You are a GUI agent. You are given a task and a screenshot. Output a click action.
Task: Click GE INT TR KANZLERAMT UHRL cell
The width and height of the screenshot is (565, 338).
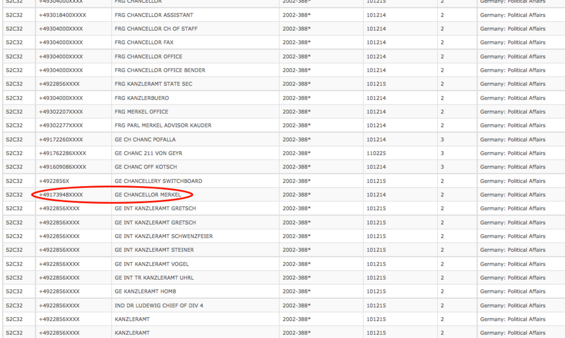click(154, 278)
